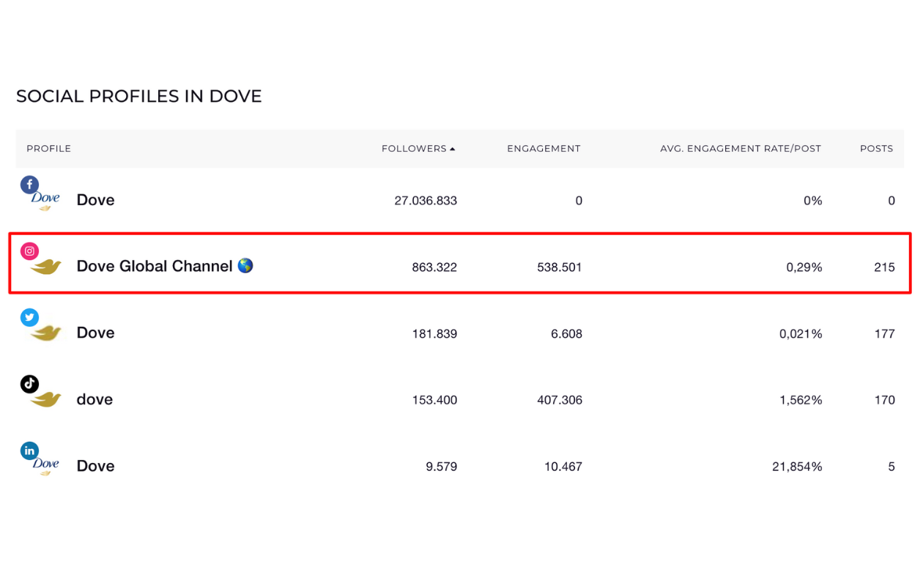Image resolution: width=923 pixels, height=586 pixels.
Task: Click the 0,29% engagement rate value
Action: pos(804,267)
